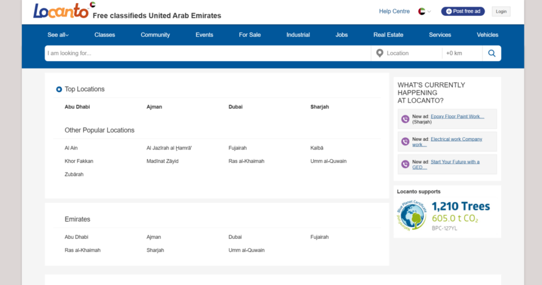Click the location pin icon
Image resolution: width=542 pixels, height=285 pixels.
pos(380,54)
